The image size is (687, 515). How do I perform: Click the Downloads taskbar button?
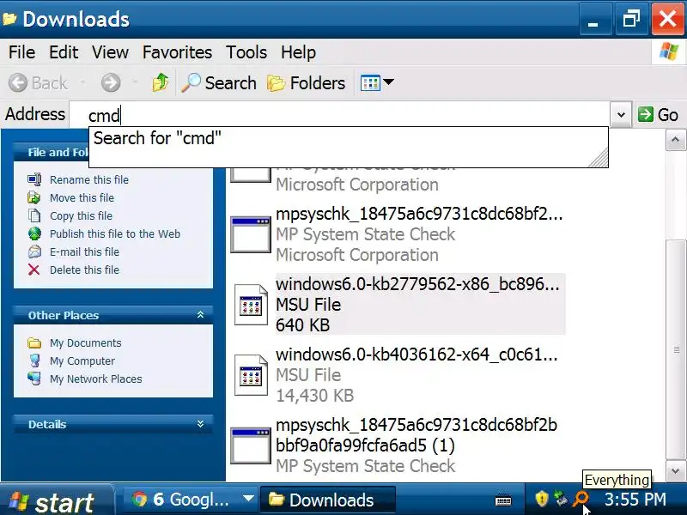point(328,500)
